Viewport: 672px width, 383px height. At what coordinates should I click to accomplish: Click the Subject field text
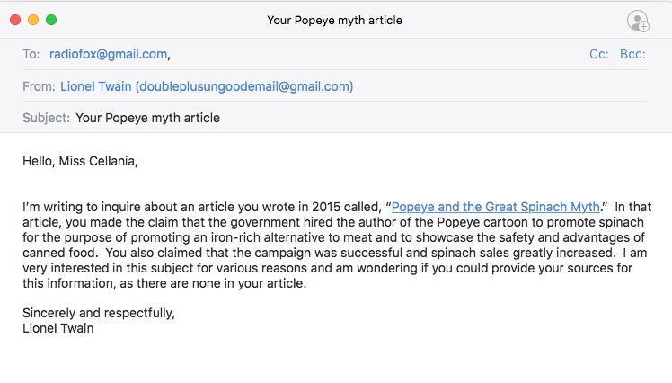(x=148, y=118)
